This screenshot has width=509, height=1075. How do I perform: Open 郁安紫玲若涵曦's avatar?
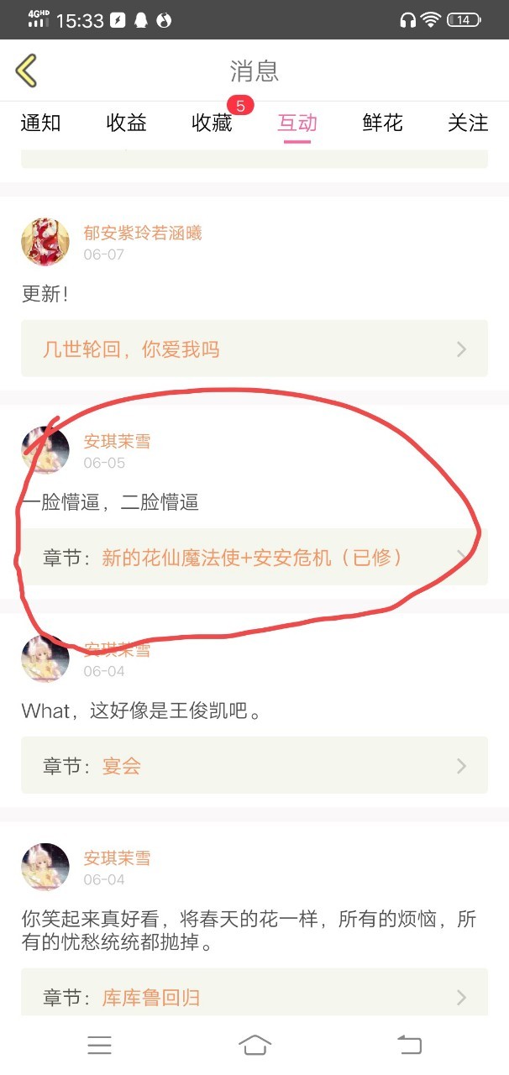coord(45,241)
